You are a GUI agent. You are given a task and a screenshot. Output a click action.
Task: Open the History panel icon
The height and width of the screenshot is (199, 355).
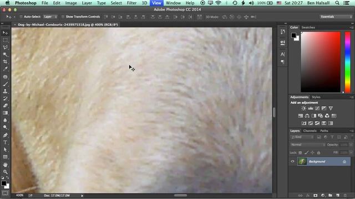[282, 32]
